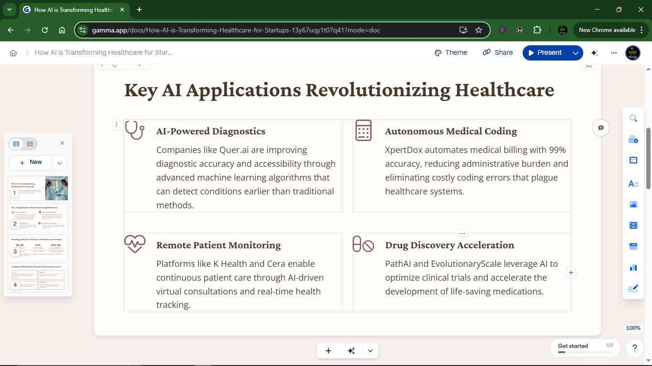Select card thumbnail 1 in the panel
652x366 pixels.
(x=38, y=188)
